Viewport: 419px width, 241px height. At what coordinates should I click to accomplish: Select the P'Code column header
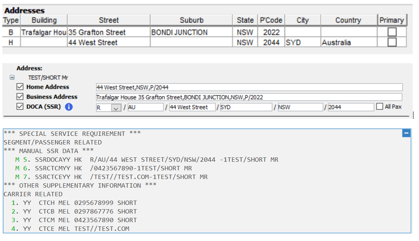271,20
